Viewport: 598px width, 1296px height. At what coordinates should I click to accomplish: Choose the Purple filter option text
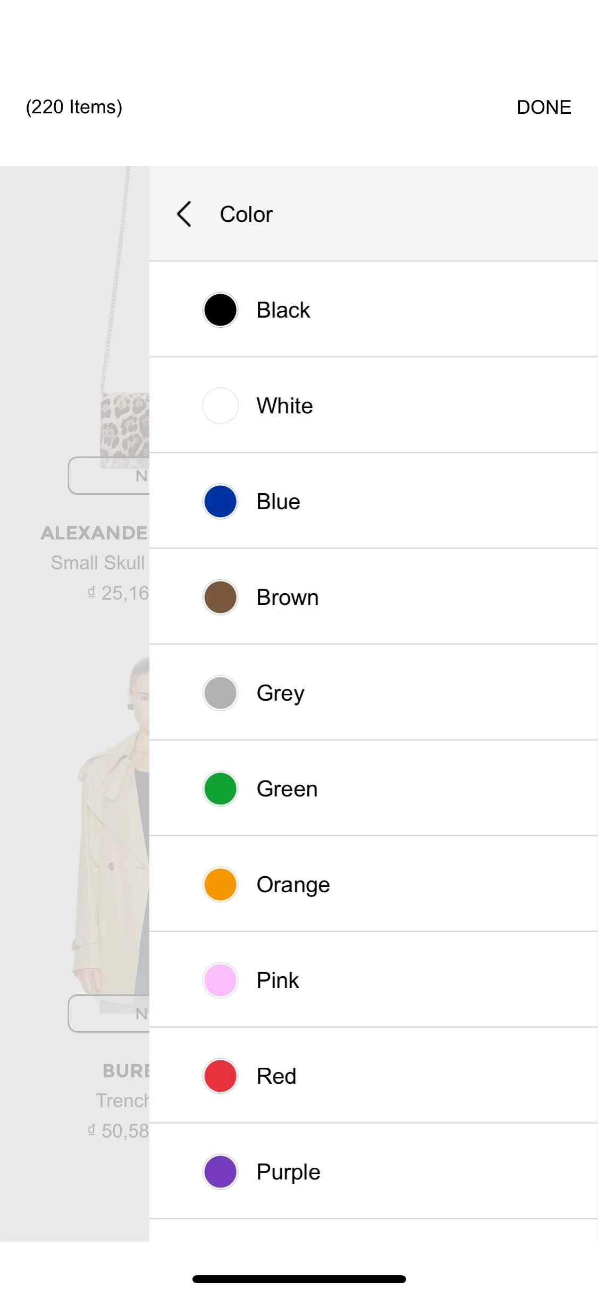pos(289,1172)
